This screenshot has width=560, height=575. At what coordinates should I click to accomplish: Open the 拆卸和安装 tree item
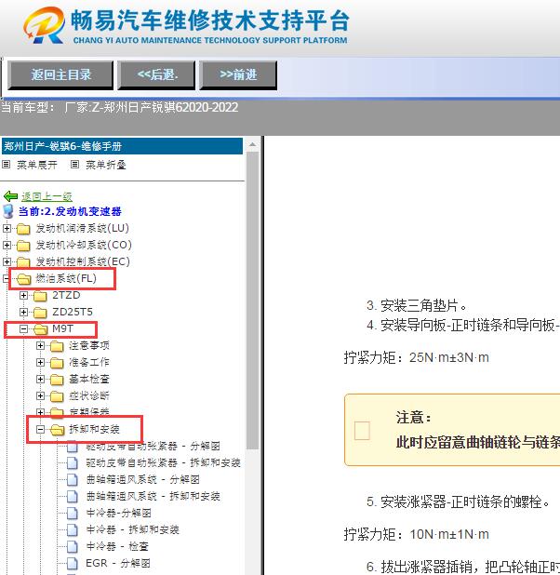coord(94,429)
